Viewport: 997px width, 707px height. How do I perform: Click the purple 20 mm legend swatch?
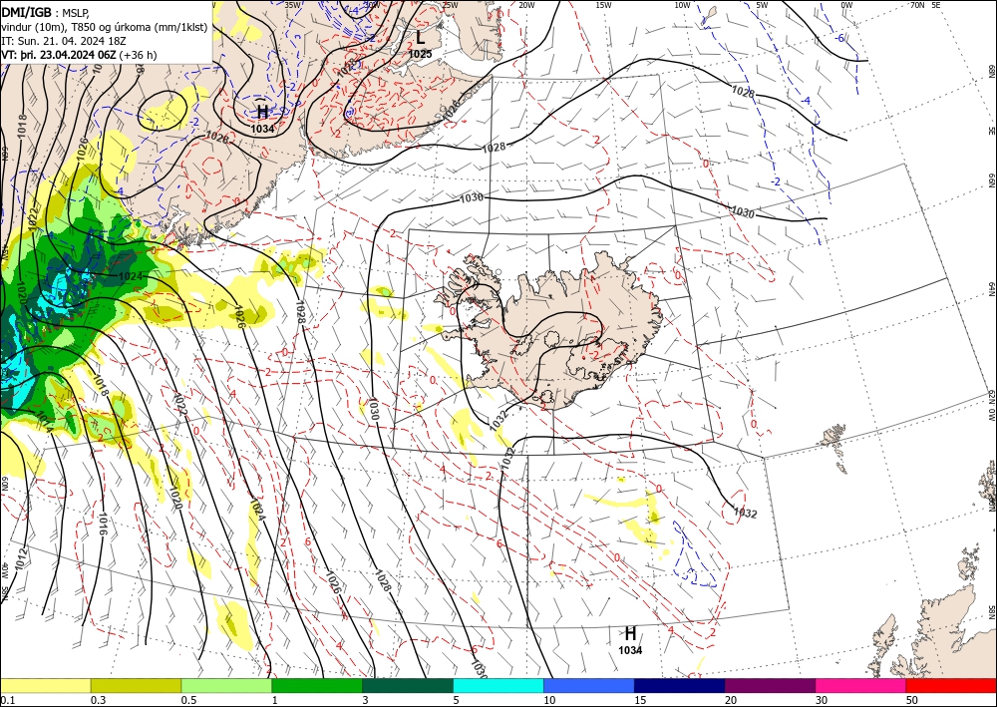click(x=770, y=685)
